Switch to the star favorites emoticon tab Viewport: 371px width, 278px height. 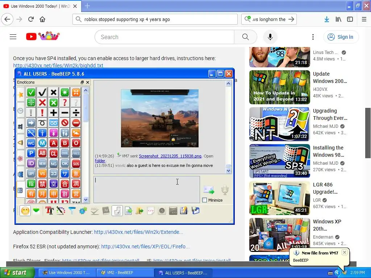pos(21,95)
